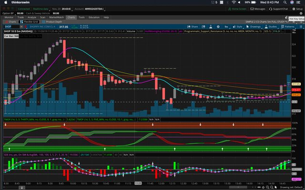Image resolution: width=305 pixels, height=190 pixels.
Task: Click the bottom-left expand panel icon
Action: 22,188
